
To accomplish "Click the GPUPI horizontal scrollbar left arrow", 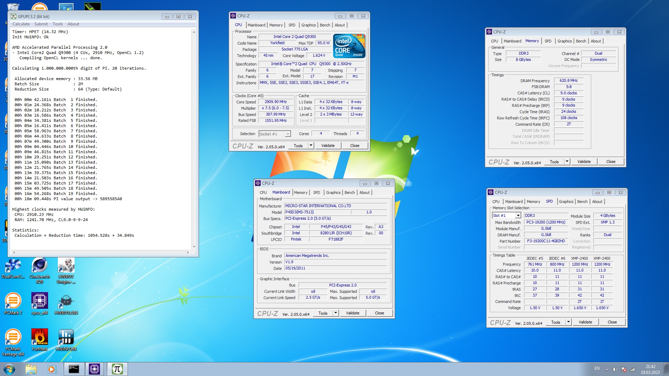I will pyautogui.click(x=14, y=252).
